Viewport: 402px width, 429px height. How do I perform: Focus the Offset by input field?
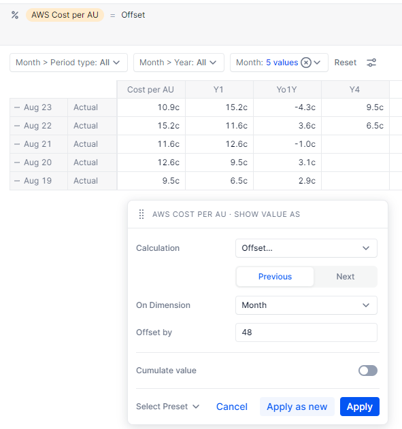click(306, 332)
